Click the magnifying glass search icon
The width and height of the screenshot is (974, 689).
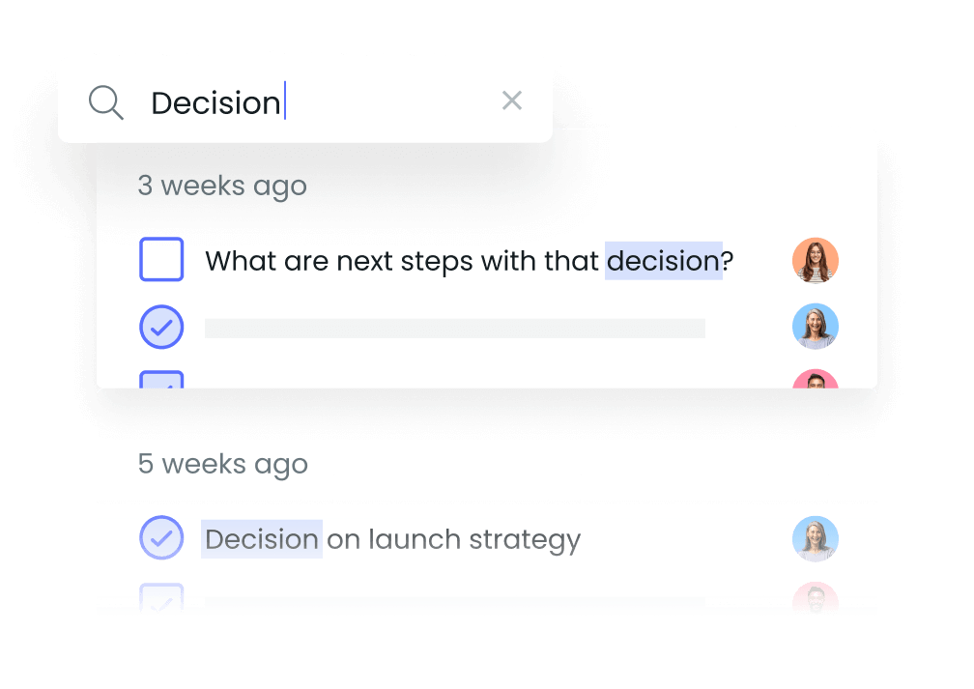(x=105, y=101)
